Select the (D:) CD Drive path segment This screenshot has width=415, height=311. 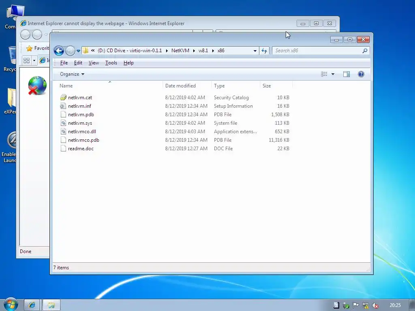click(x=130, y=51)
